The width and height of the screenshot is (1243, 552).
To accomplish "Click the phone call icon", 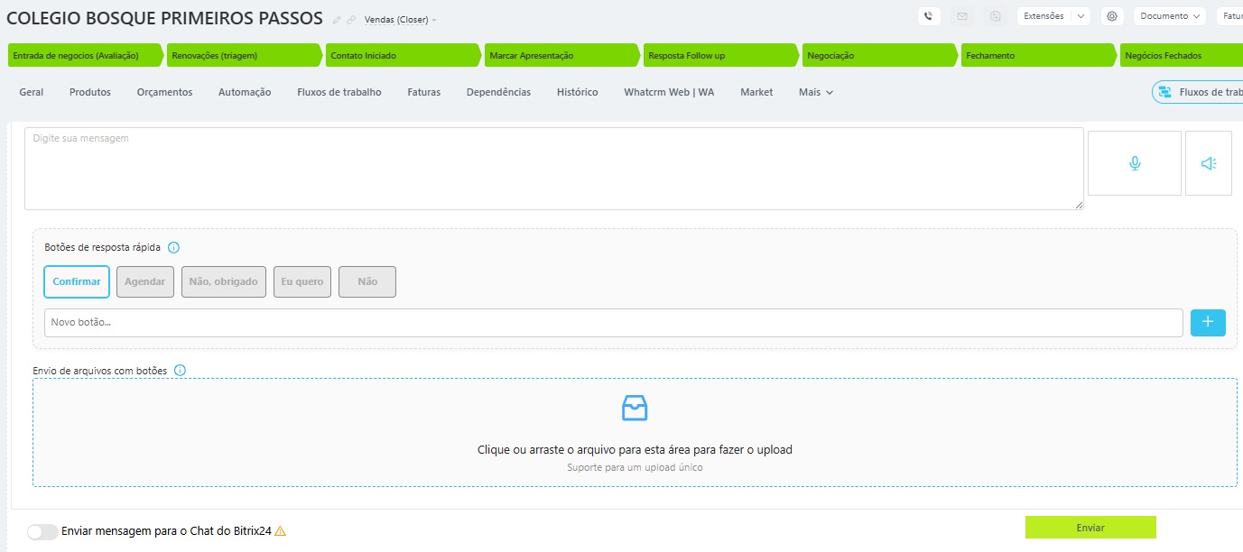I will click(929, 16).
